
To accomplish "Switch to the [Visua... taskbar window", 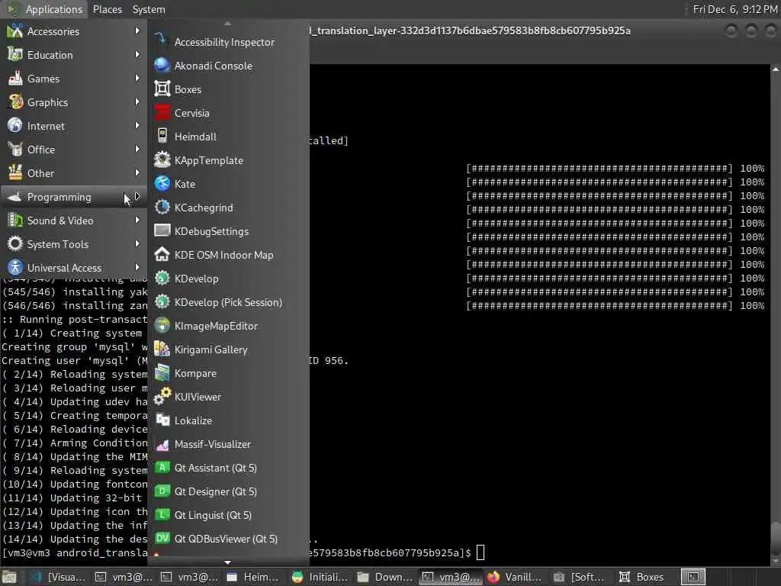I will (57, 577).
